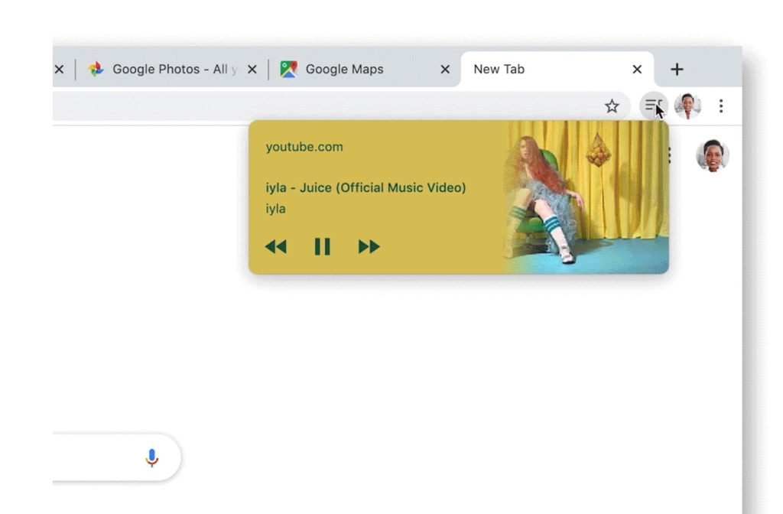Pause the playing YouTube video

click(322, 246)
